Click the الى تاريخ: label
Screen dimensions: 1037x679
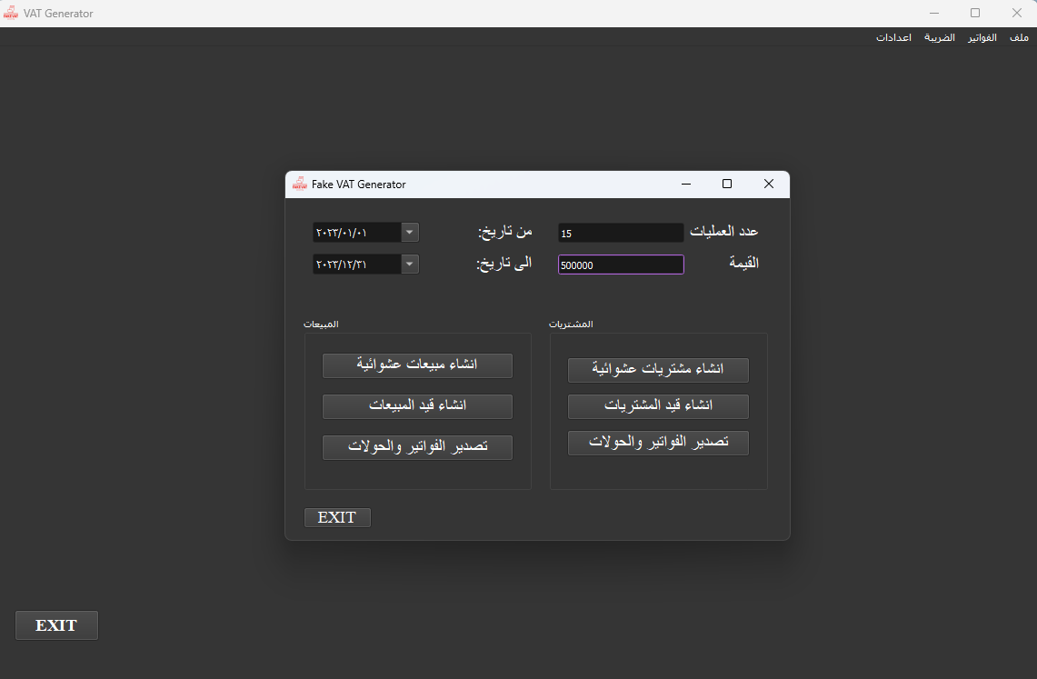(x=504, y=263)
